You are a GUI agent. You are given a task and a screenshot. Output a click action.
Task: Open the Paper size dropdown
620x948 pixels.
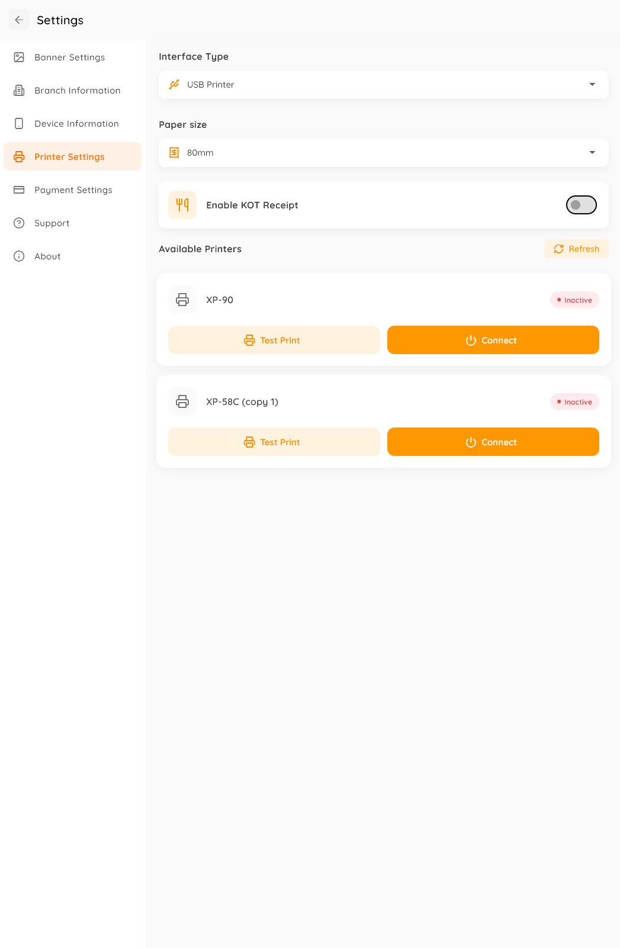click(x=383, y=152)
